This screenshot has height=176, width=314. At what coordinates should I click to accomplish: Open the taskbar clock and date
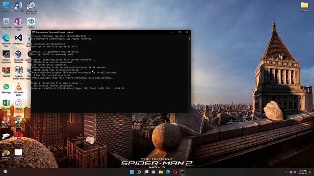303,172
